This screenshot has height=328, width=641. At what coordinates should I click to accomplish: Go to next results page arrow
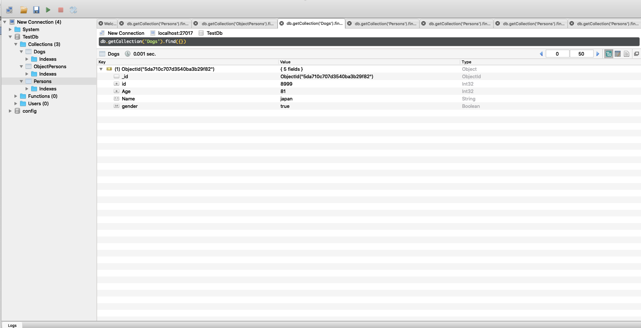coord(598,54)
